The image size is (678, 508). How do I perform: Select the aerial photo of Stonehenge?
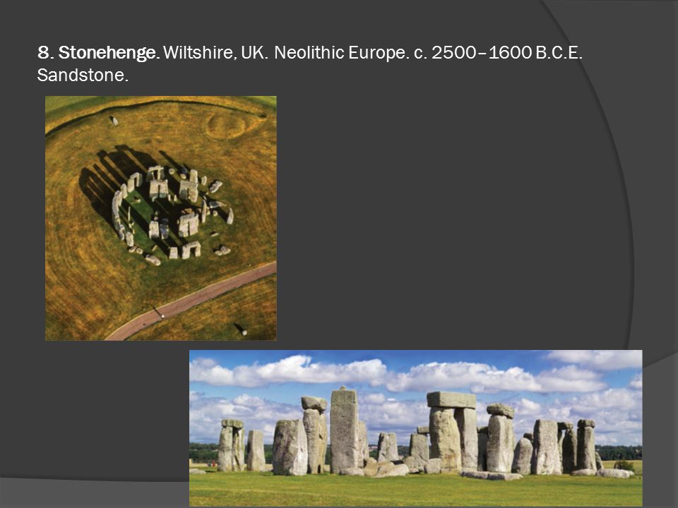(x=161, y=218)
